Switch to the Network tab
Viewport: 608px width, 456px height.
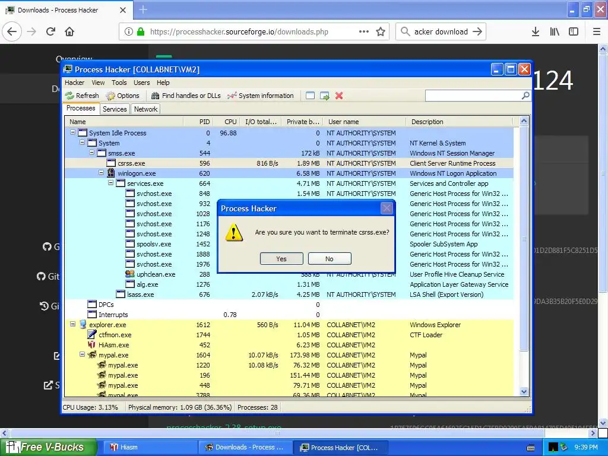(146, 109)
